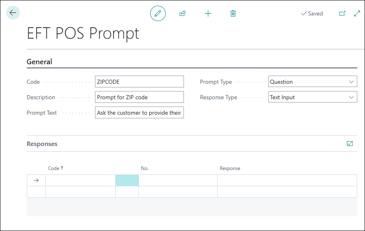Viewport: 365px width, 231px height.
Task: Select the highlighted cell in first row
Action: [127, 181]
